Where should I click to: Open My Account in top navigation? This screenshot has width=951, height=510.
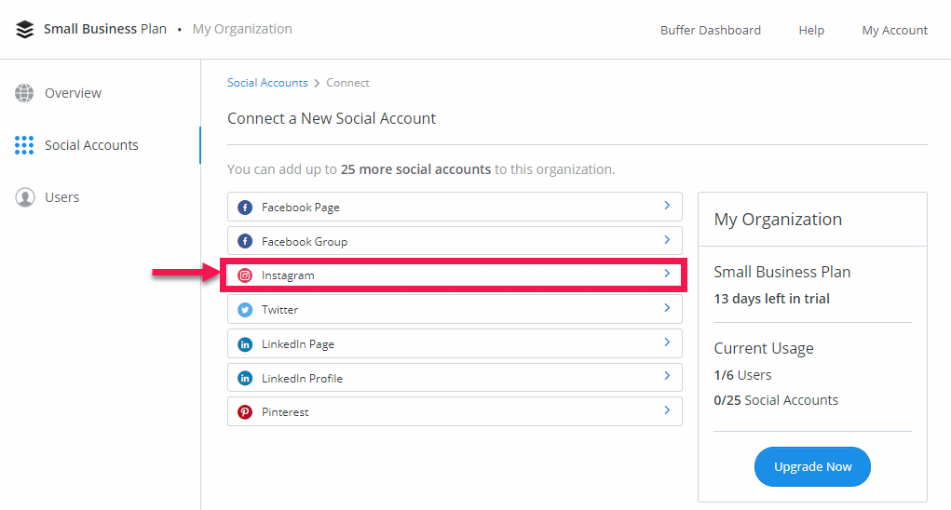tap(894, 30)
